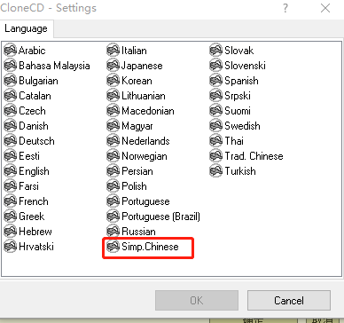Select Portuguese (Brazil) in the list
The width and height of the screenshot is (344, 323).
(x=160, y=217)
